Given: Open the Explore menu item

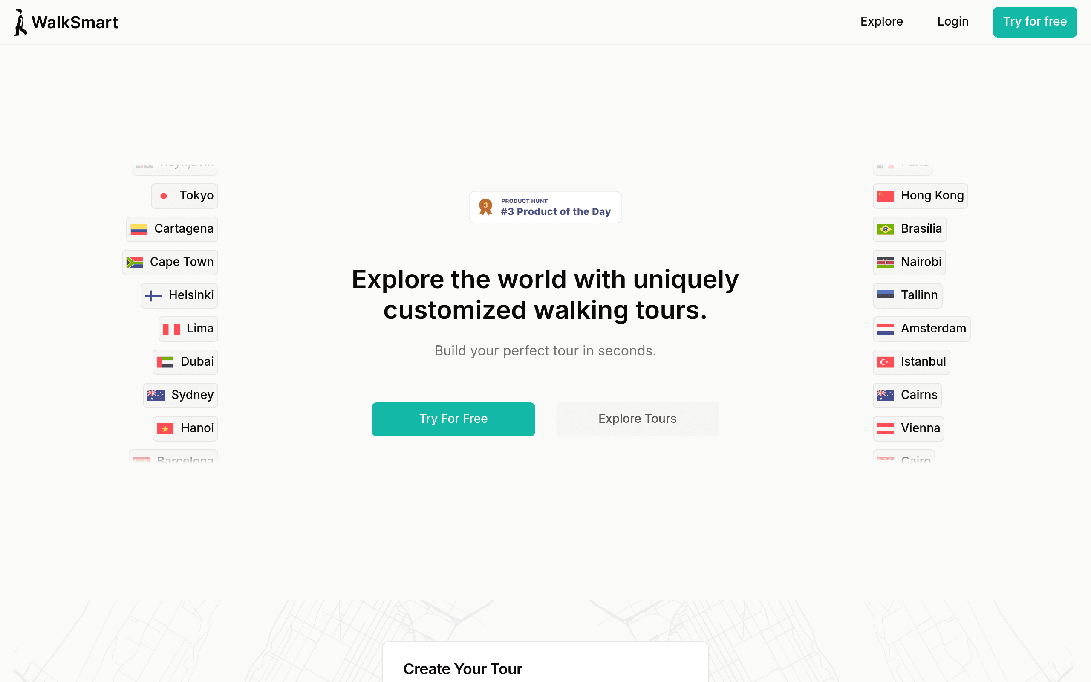Looking at the screenshot, I should (881, 22).
